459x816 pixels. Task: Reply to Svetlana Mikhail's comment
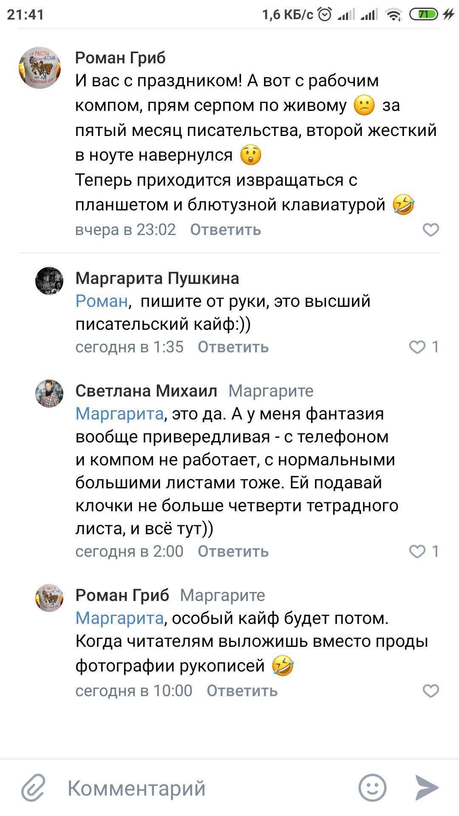[x=233, y=551]
